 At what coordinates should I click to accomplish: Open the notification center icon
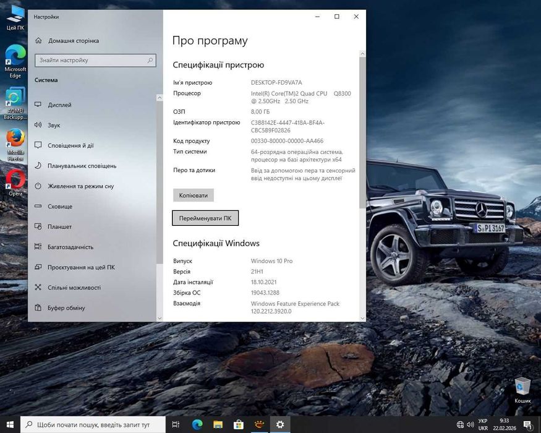(527, 425)
